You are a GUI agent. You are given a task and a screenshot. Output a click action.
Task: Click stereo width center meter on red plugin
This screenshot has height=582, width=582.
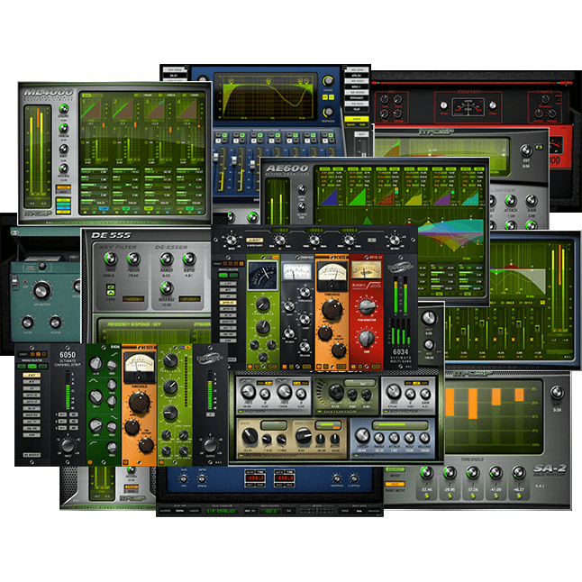468,106
